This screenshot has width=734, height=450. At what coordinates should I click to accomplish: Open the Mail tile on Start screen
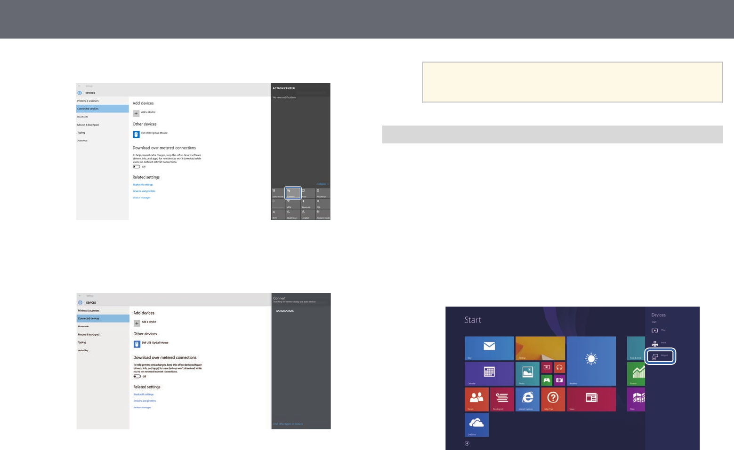[x=489, y=348]
